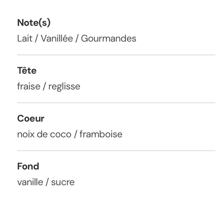Image resolution: width=216 pixels, height=206 pixels.
Task: Select the Lait note
Action: pos(25,38)
